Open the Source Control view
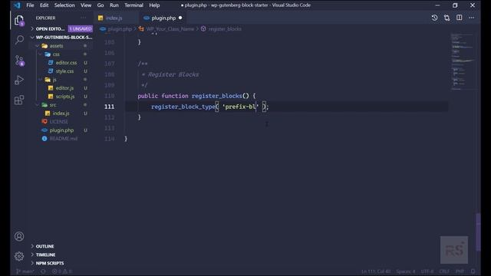 (x=19, y=61)
